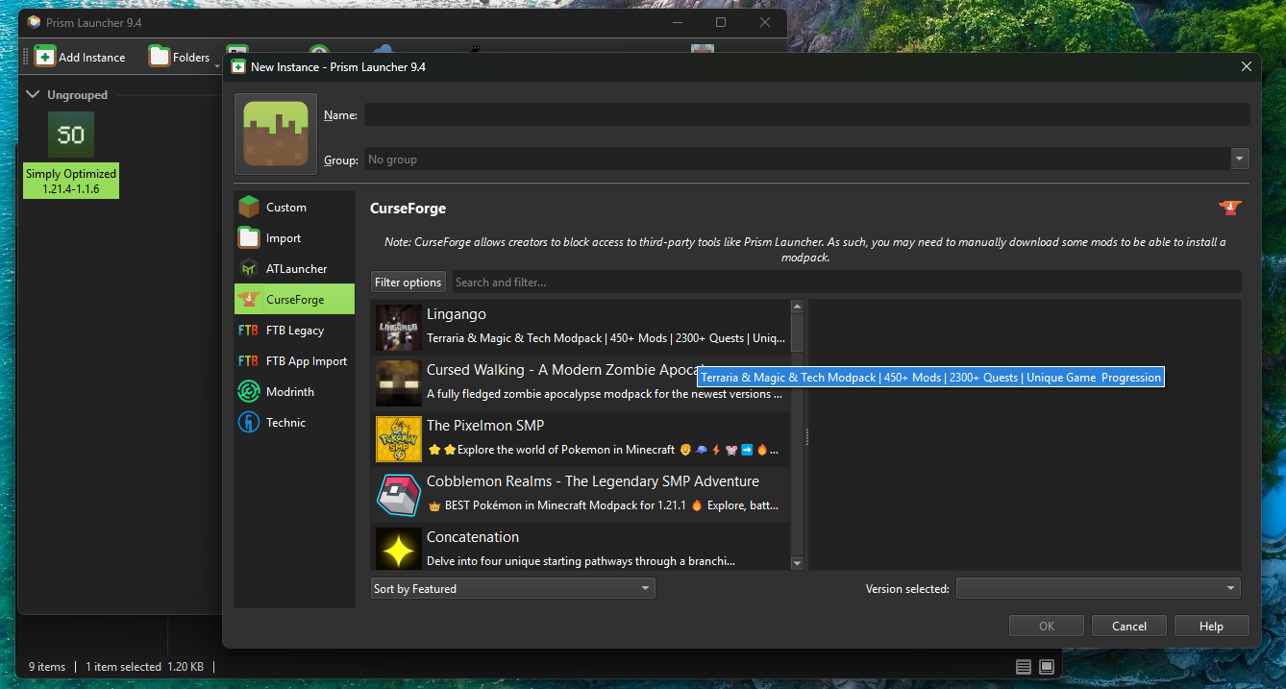Click the "9 items" status text

point(47,666)
